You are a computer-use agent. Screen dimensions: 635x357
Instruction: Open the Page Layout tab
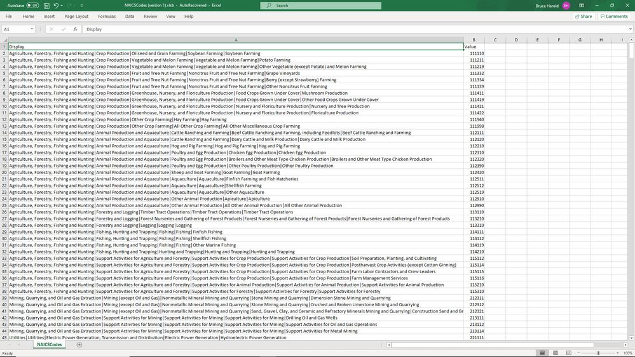(x=76, y=17)
